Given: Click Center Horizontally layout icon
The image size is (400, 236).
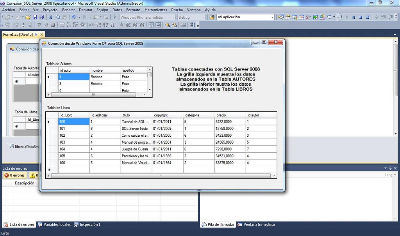Looking at the screenshot, I should tap(151, 25).
